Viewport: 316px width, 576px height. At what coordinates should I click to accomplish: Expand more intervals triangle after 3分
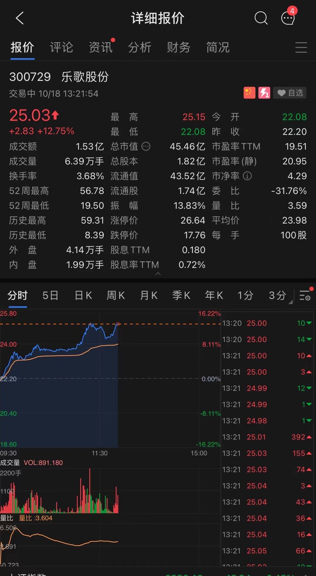coord(291,302)
